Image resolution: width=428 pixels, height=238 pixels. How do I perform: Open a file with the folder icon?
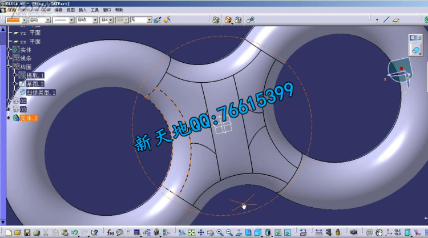pos(18,232)
